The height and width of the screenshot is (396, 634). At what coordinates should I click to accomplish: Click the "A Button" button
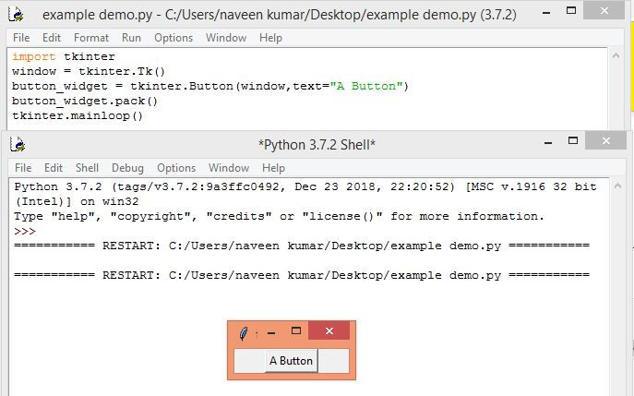coord(291,360)
